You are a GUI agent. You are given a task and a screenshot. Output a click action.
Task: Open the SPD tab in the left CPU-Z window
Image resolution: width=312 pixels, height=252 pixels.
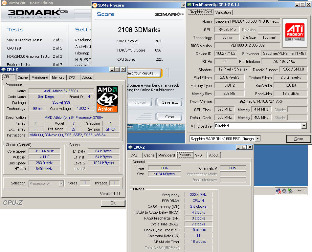click(x=72, y=77)
